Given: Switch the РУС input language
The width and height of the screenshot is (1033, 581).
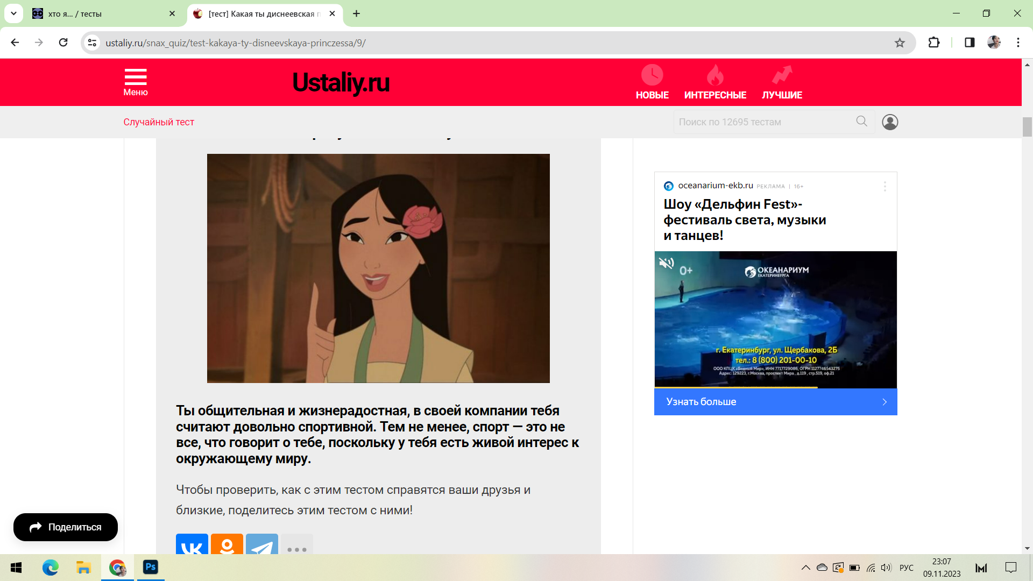Looking at the screenshot, I should (x=907, y=568).
